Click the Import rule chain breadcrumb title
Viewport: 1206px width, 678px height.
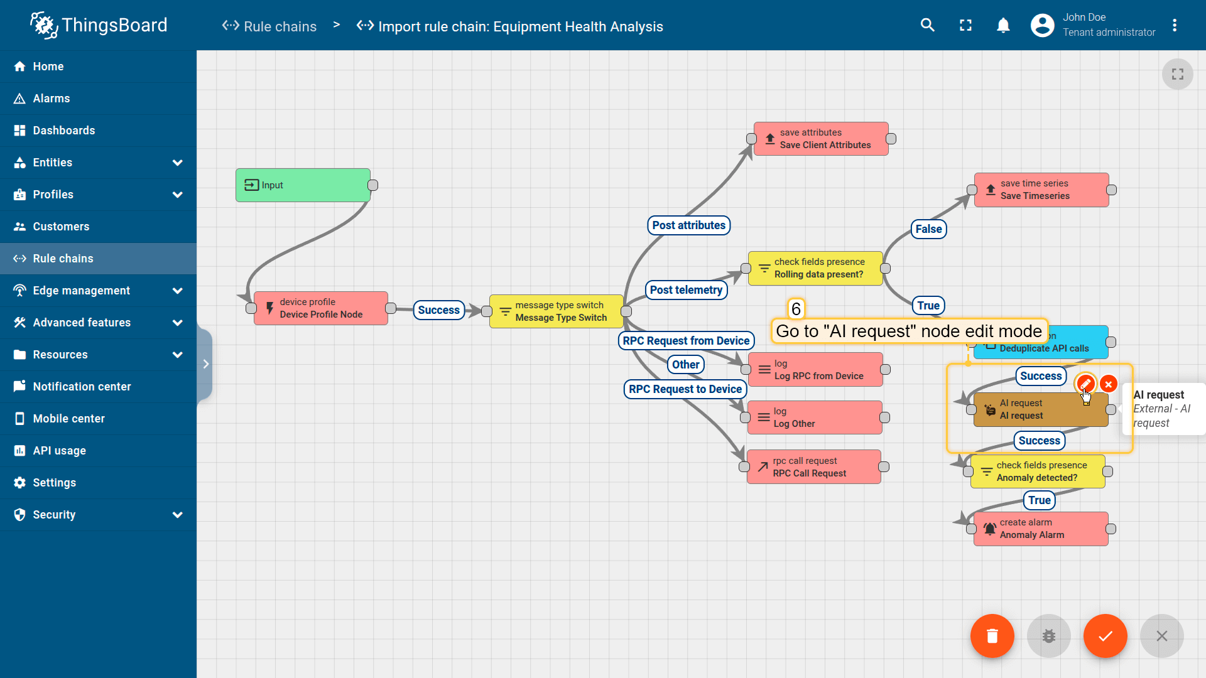click(510, 26)
